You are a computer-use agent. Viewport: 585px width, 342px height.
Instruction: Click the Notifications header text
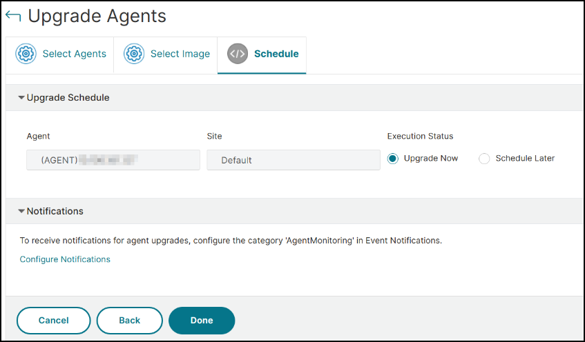55,211
